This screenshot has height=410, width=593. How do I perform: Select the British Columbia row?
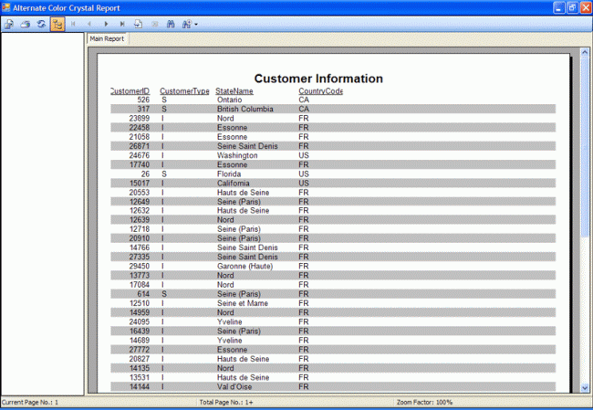[333, 109]
